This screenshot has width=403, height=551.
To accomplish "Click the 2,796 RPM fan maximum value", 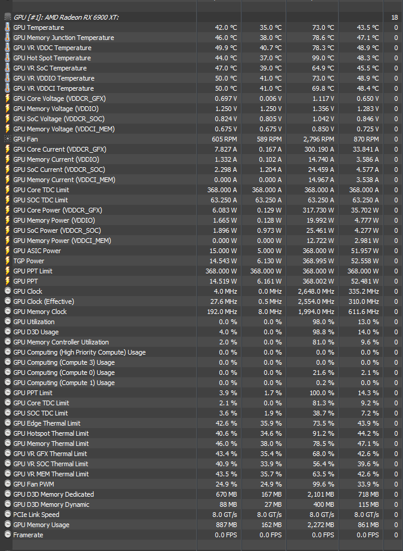I will [x=319, y=139].
